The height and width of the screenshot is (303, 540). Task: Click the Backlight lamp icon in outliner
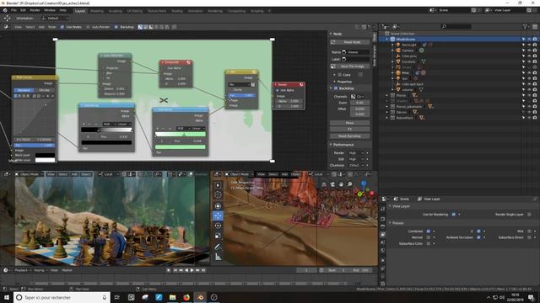(x=398, y=45)
